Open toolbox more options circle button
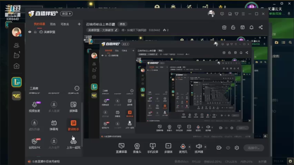Viewport: 294px width, 165px height. (77, 88)
